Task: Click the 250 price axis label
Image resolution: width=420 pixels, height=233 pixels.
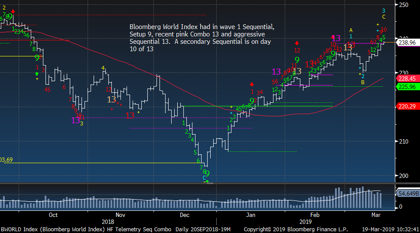Action: coord(404,5)
